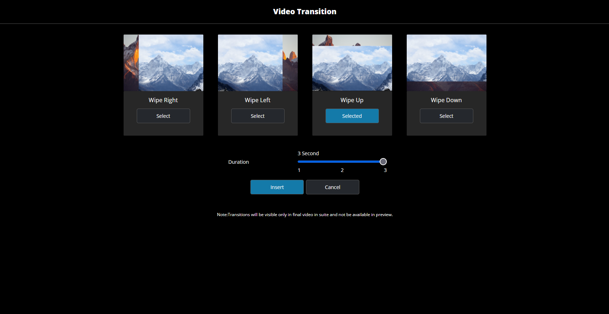This screenshot has width=609, height=314.
Task: Set duration to the 2 tick mark
Action: click(x=342, y=170)
